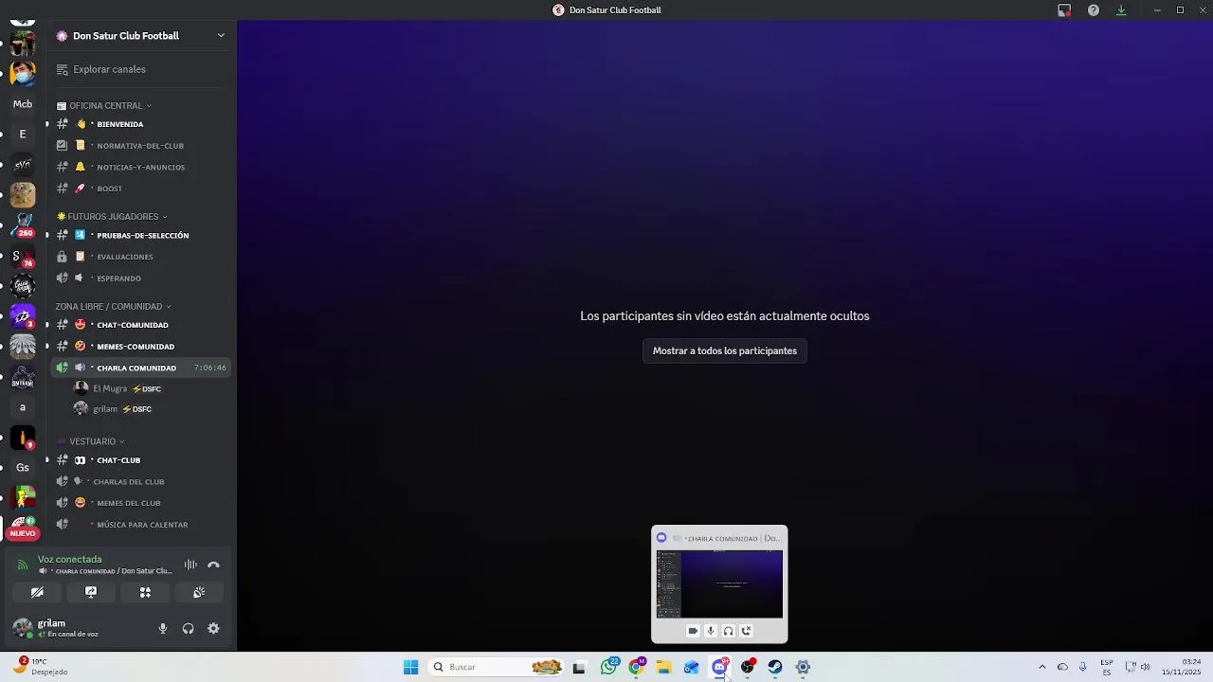This screenshot has width=1213, height=682.
Task: Open PRUEBAS-DE-SELECCIÓN channel
Action: tap(142, 235)
